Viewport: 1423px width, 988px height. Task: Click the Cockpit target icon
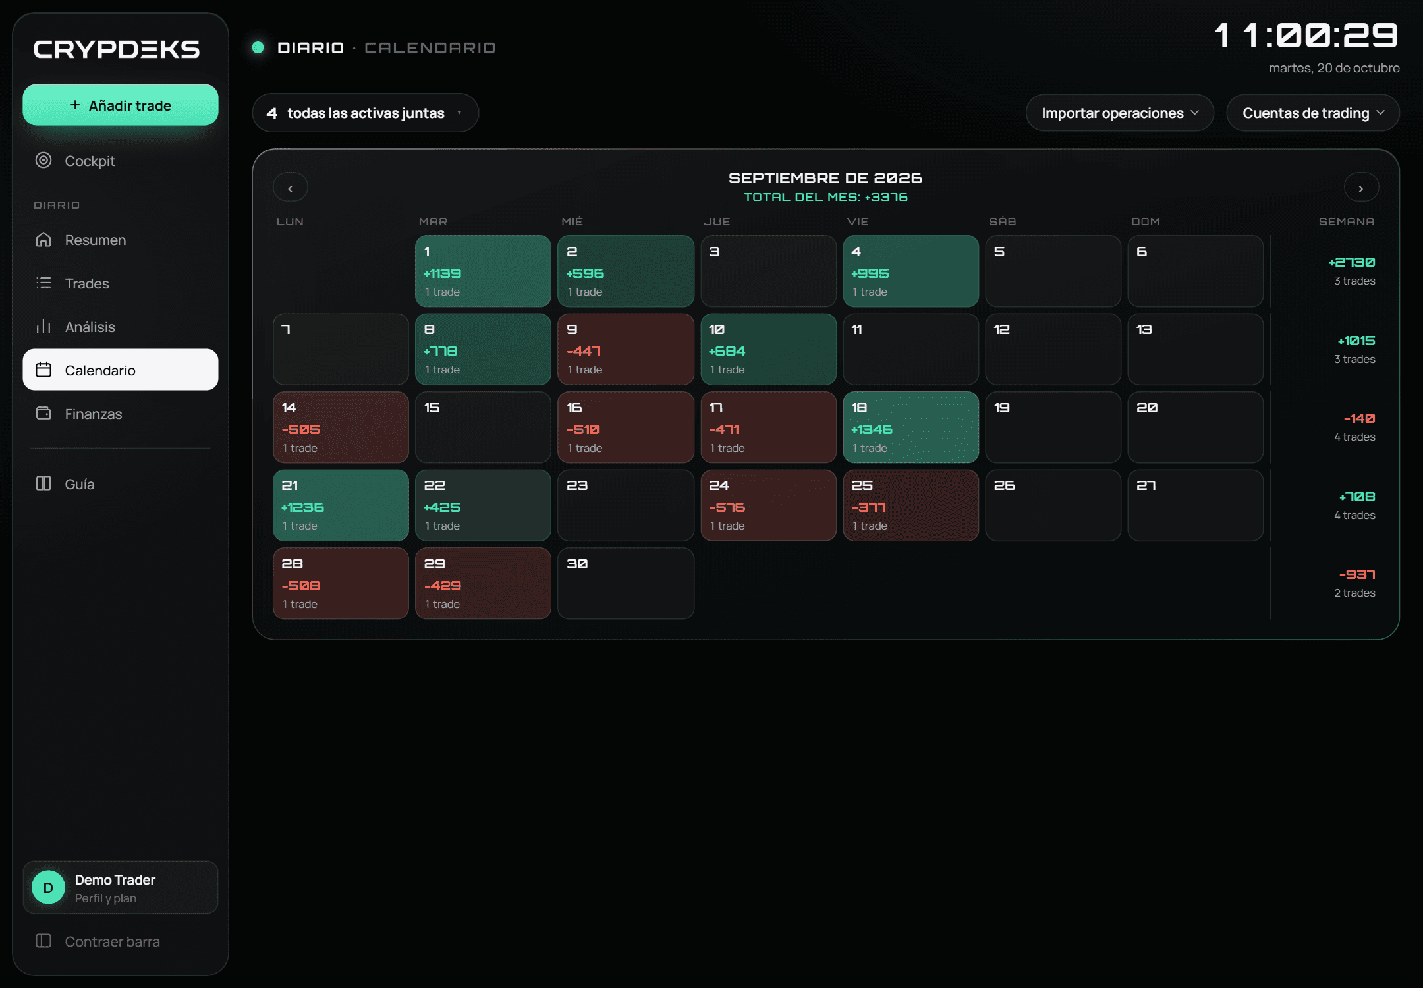tap(43, 160)
